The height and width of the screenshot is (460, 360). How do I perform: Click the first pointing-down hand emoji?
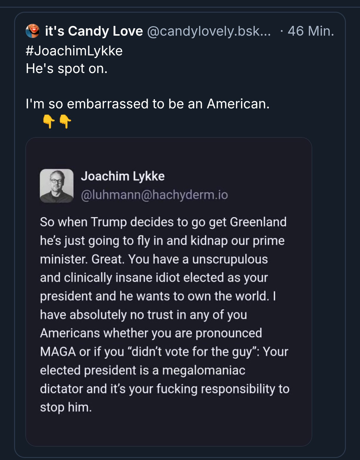(x=49, y=121)
